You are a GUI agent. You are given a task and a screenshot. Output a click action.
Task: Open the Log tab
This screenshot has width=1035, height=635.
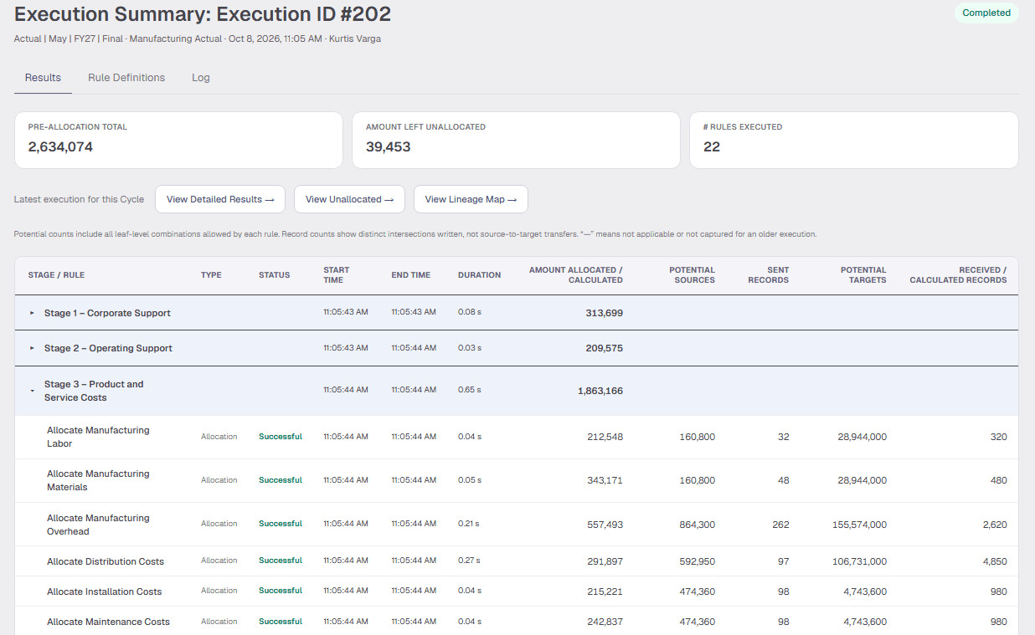[201, 78]
